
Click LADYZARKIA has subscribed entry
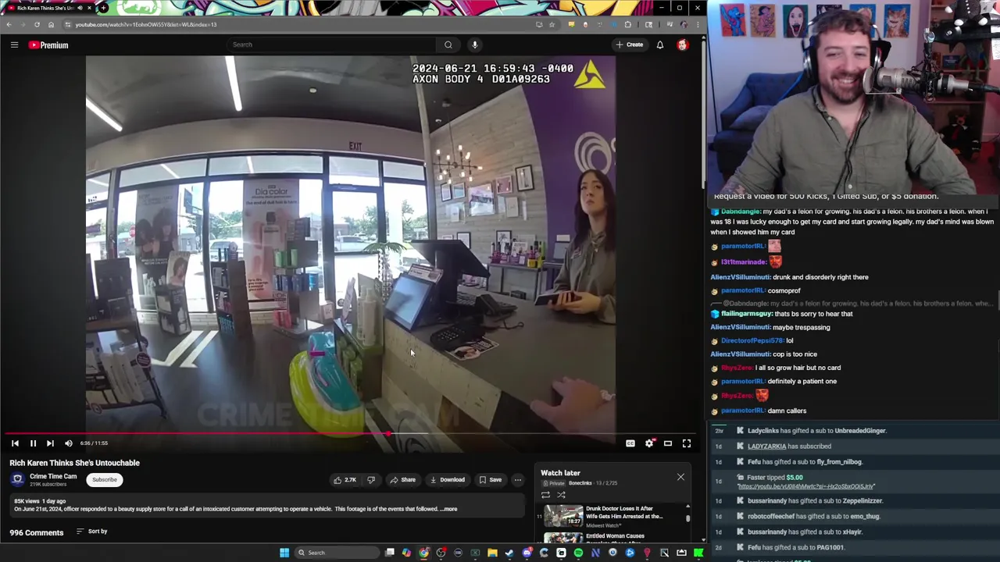789,446
